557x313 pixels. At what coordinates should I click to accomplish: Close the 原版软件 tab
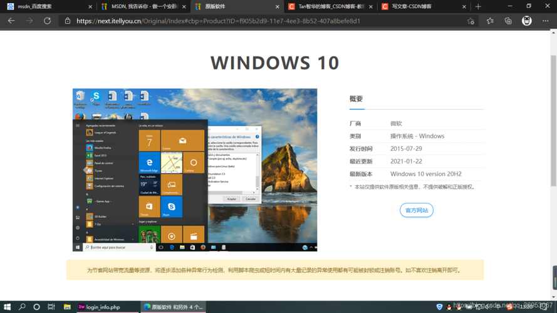point(278,6)
